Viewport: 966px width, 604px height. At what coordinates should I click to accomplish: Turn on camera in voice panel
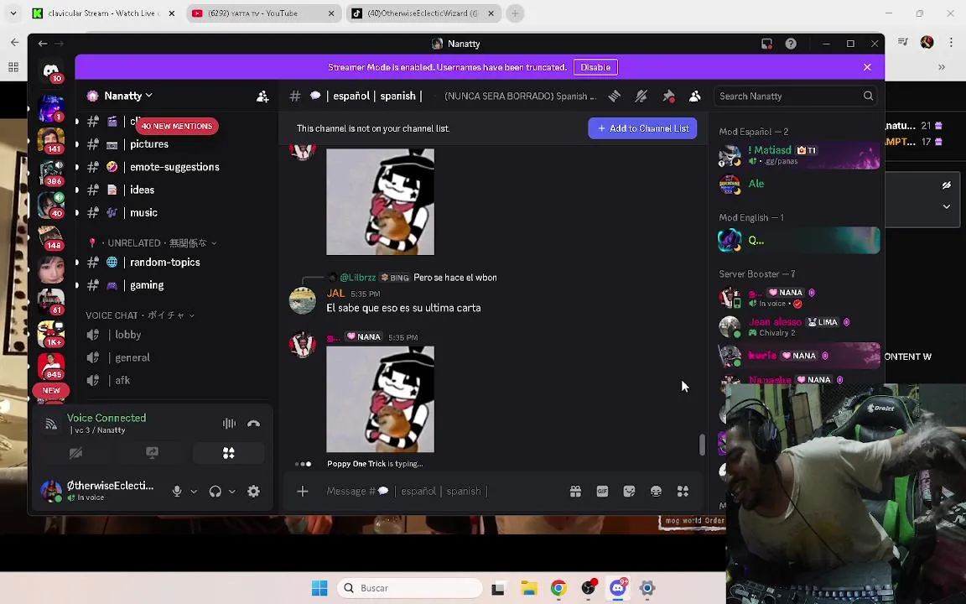[x=75, y=453]
